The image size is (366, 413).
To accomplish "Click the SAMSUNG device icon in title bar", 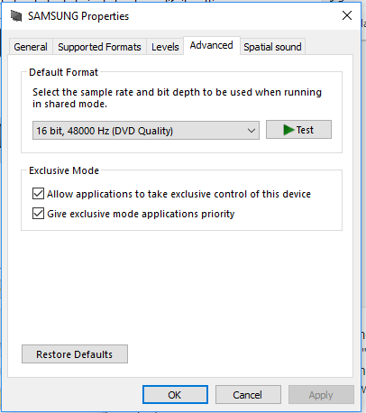I will [16, 16].
